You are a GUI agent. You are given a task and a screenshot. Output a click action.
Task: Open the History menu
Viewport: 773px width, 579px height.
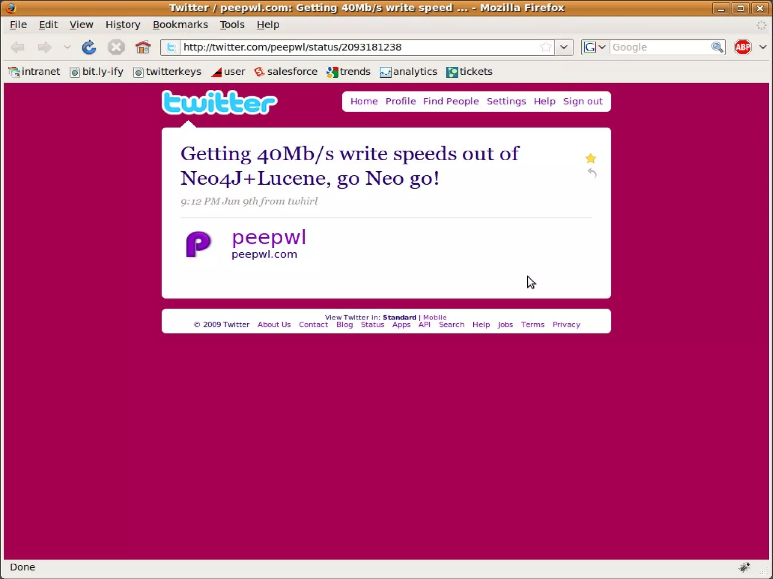coord(123,25)
